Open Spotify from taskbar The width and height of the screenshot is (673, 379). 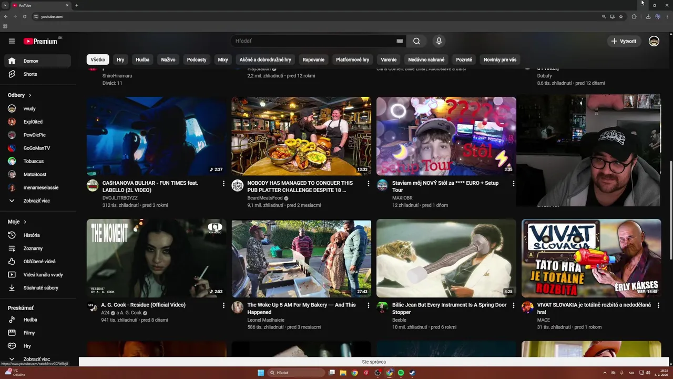pyautogui.click(x=401, y=373)
